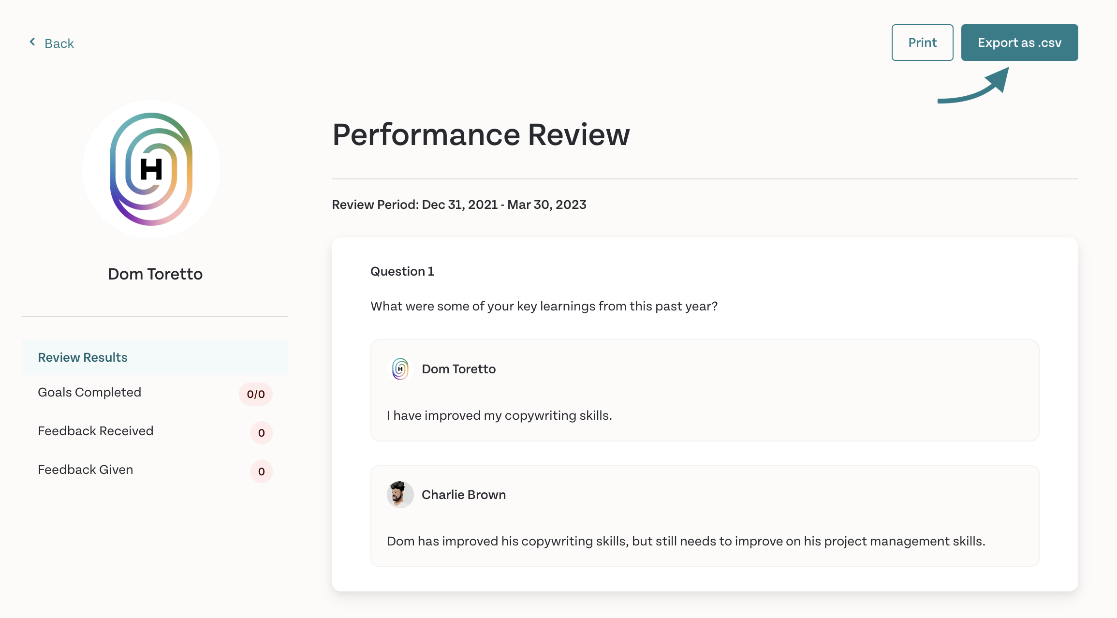Open the Feedback Received section

(155, 431)
